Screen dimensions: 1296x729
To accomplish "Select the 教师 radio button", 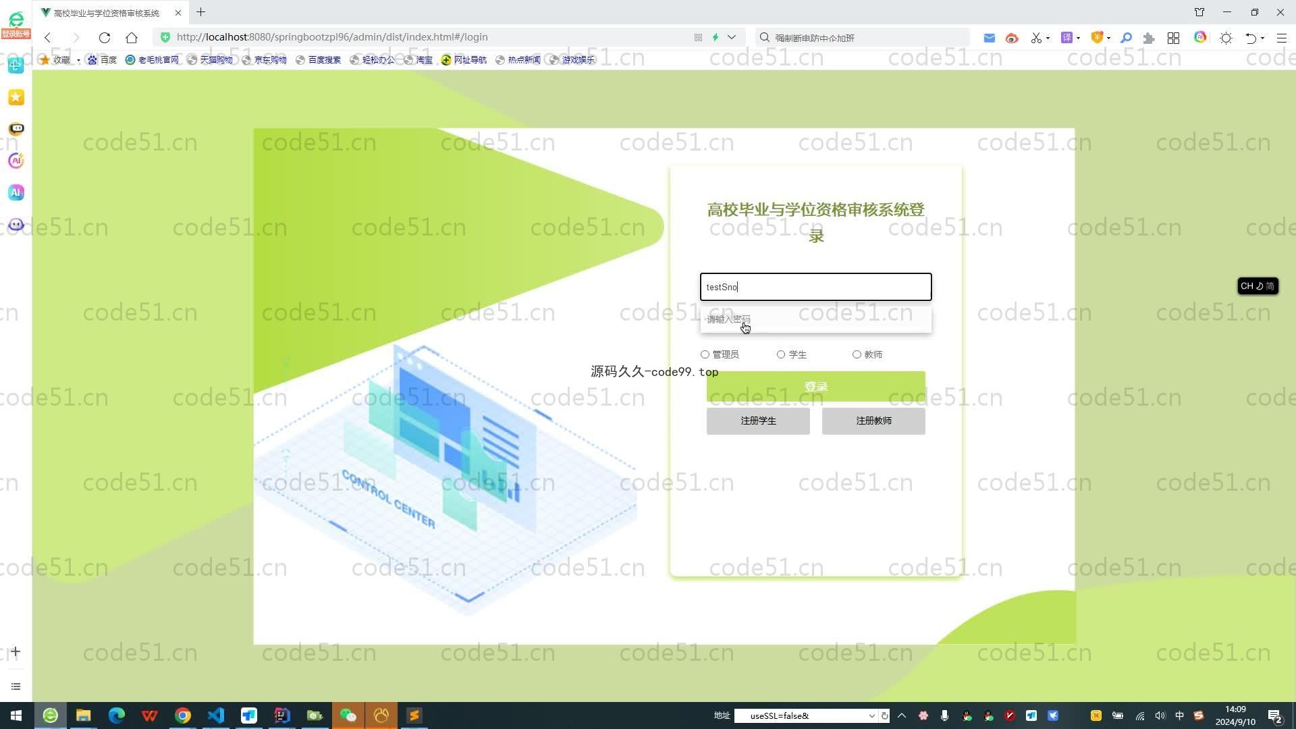I will coord(857,354).
